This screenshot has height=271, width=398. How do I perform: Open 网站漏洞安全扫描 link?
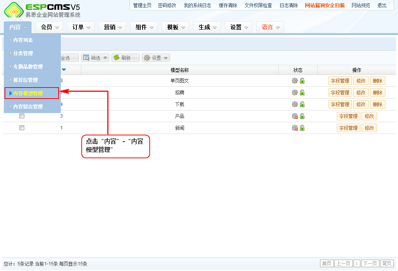point(325,5)
